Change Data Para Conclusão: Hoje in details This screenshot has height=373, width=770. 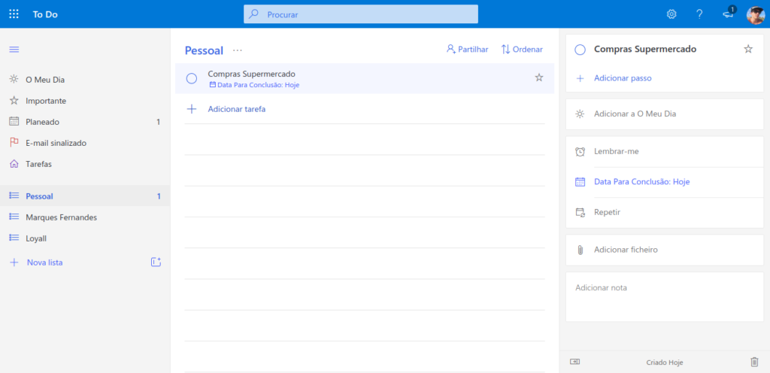(665, 181)
